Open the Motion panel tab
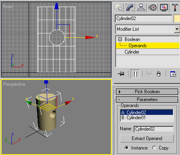 click(152, 7)
